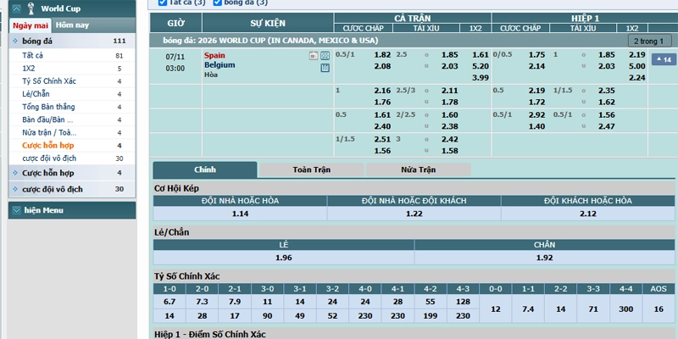Switch to the Hôm nay tab
This screenshot has height=339, width=678.
click(x=72, y=25)
